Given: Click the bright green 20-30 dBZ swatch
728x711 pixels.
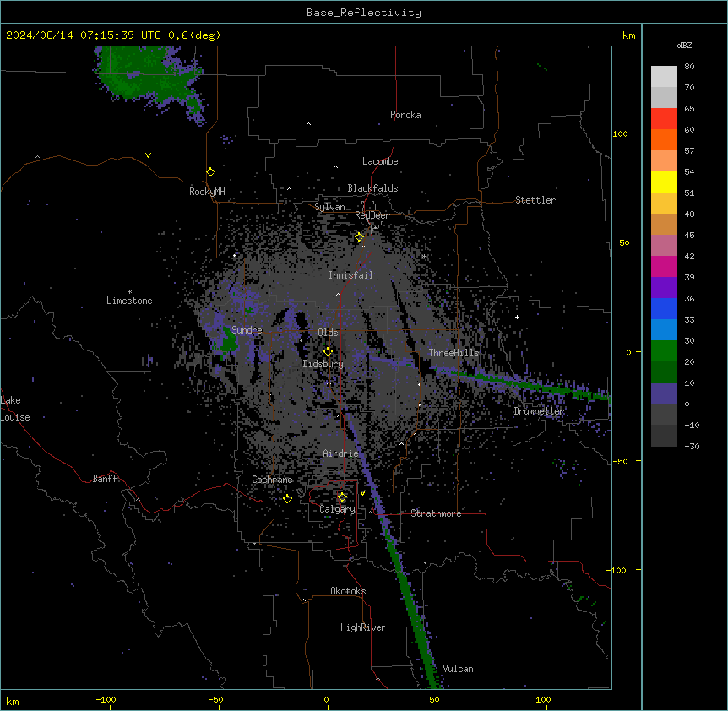Looking at the screenshot, I should [x=664, y=351].
